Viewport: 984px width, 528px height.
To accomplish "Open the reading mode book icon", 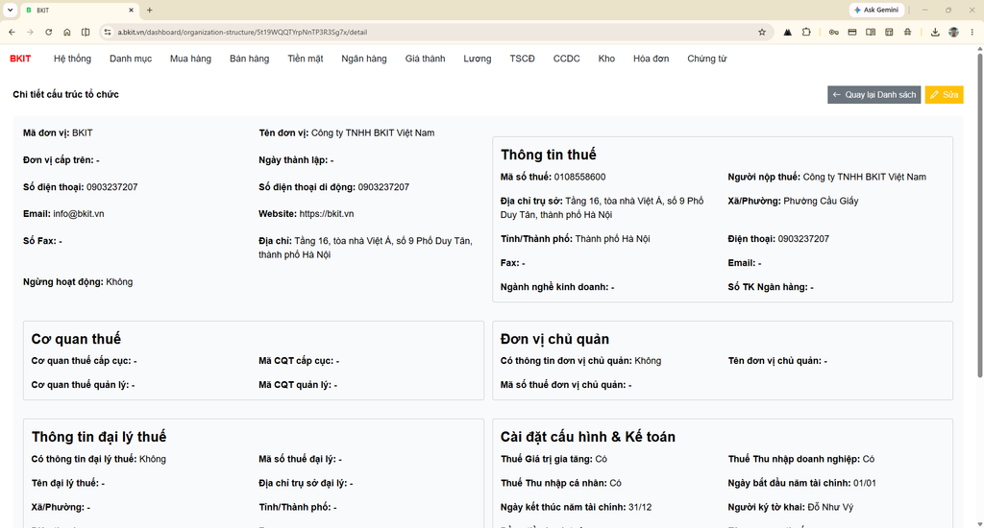I will point(871,32).
